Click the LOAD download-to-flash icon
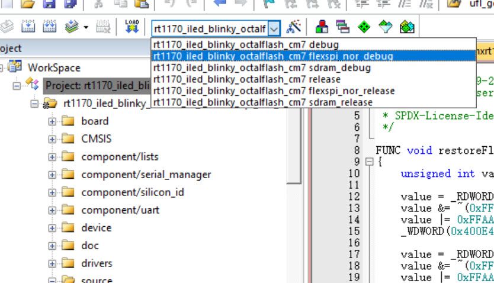The width and height of the screenshot is (494, 283). pos(132,27)
